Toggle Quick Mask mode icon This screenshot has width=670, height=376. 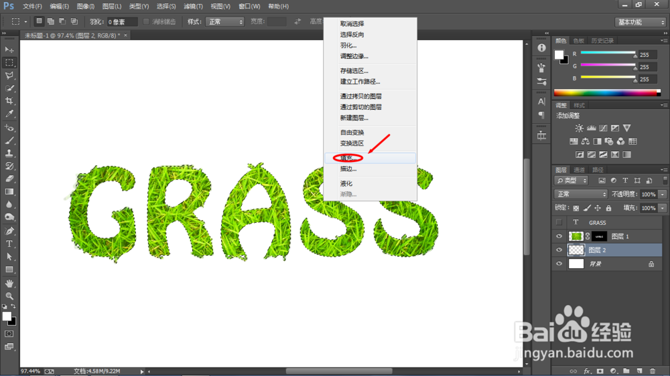click(9, 334)
